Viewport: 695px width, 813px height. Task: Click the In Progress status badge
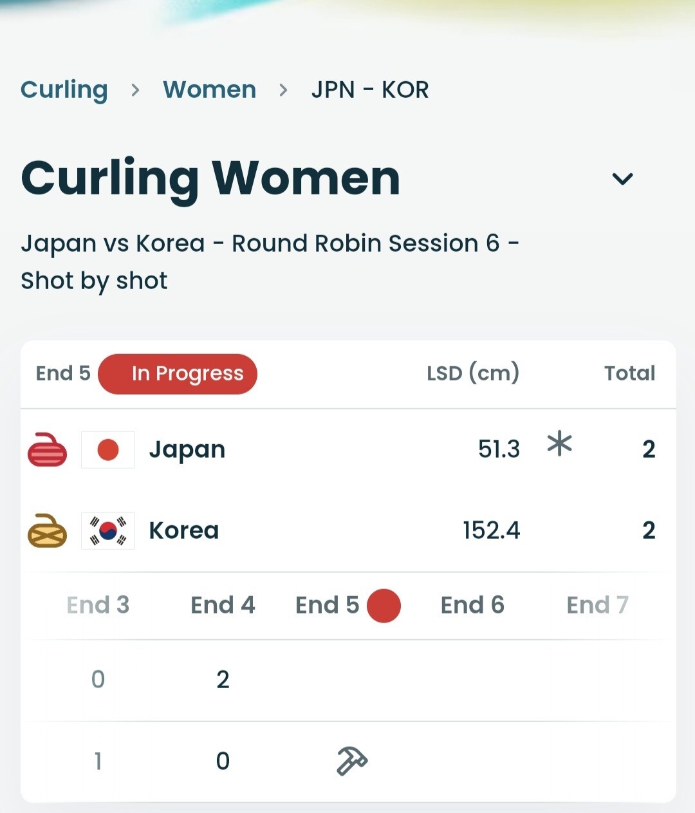[178, 373]
